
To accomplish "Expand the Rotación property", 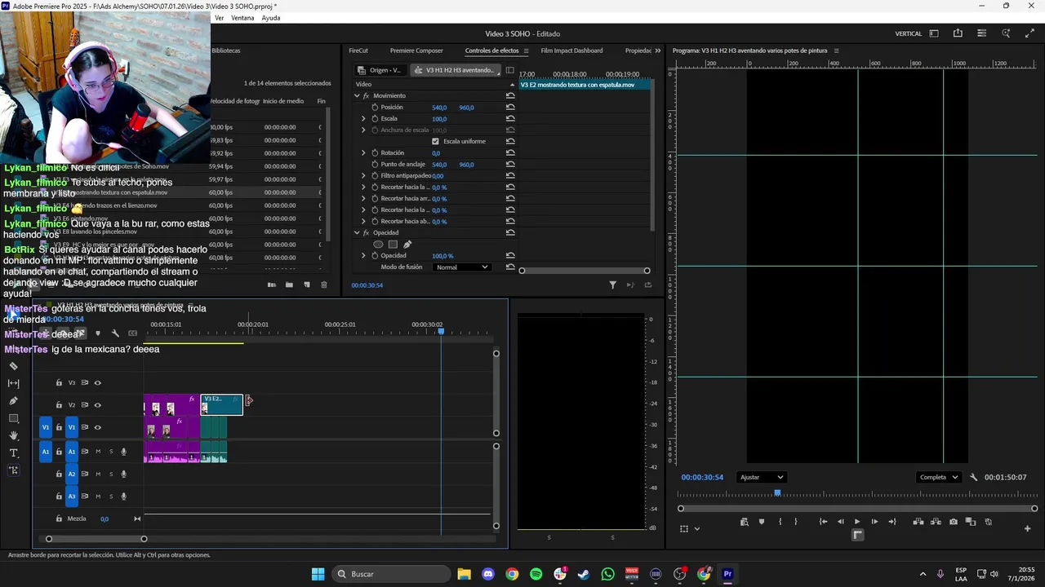I will point(363,152).
